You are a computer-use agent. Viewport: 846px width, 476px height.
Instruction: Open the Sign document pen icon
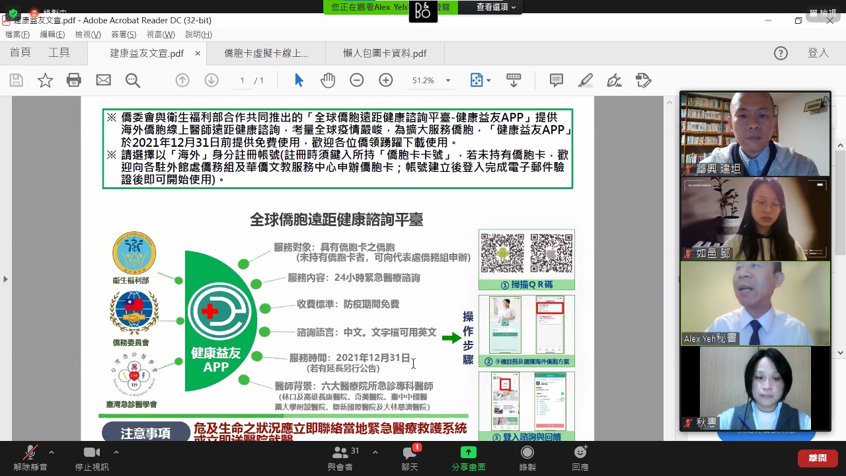[615, 81]
